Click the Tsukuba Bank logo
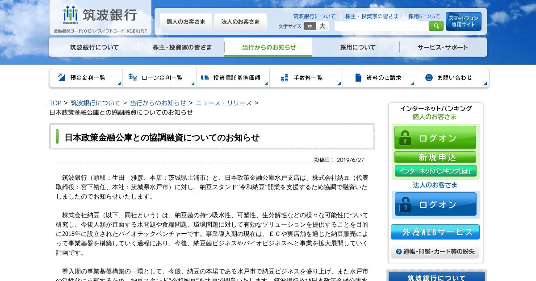 100,15
